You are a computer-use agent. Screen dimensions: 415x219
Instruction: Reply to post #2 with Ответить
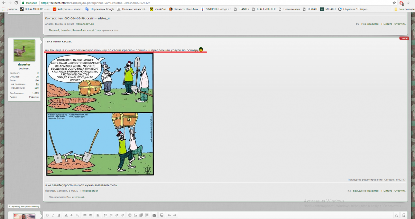pyautogui.click(x=400, y=24)
